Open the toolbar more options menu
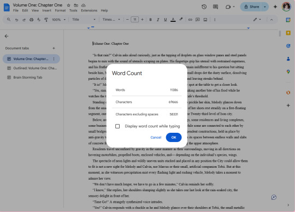The image size is (295, 212). (215, 20)
